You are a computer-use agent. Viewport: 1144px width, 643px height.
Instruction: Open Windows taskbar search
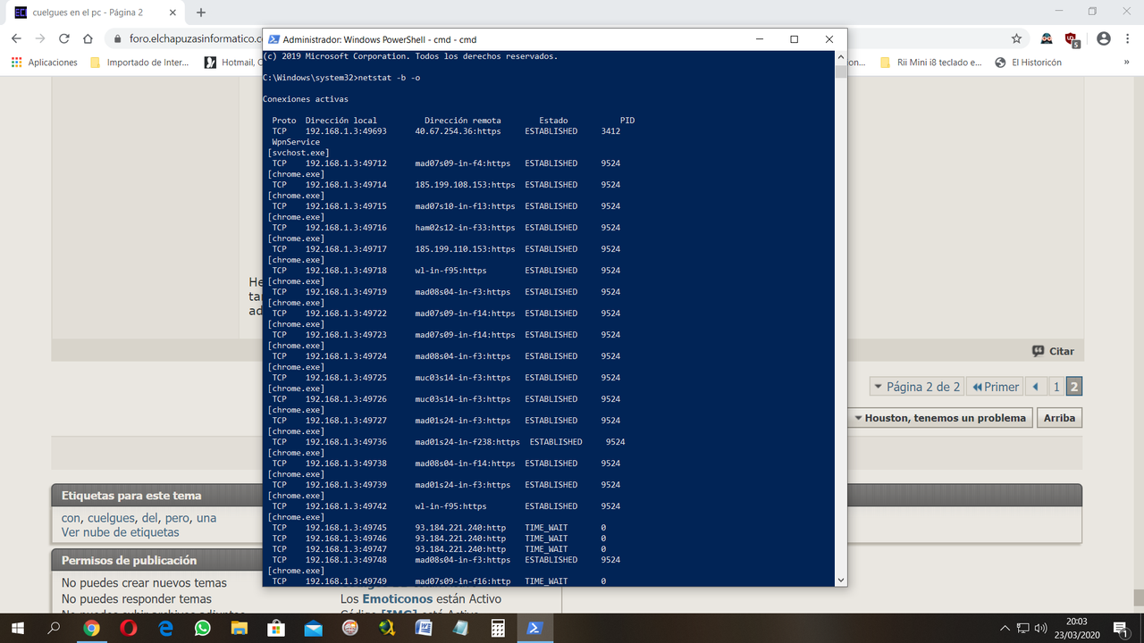click(55, 628)
